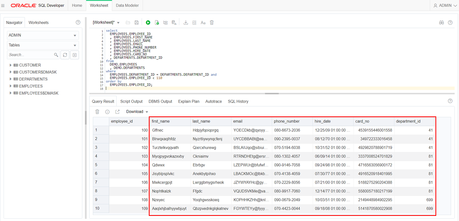459x221 pixels.
Task: Click the search magnifier icon in Navigator
Action: coord(56,55)
